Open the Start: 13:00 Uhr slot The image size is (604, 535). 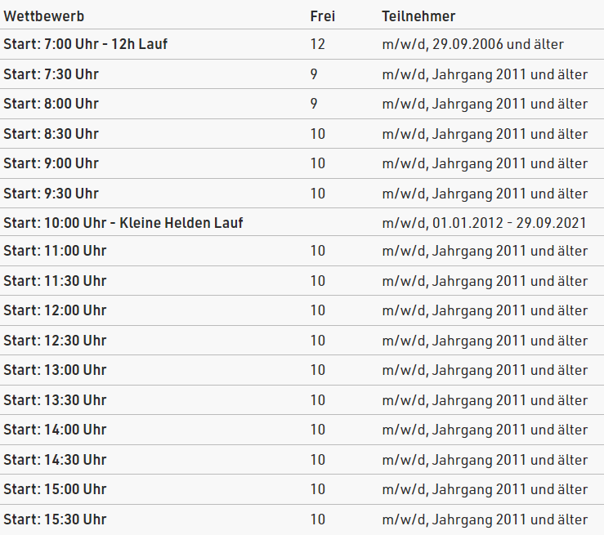tap(302, 370)
